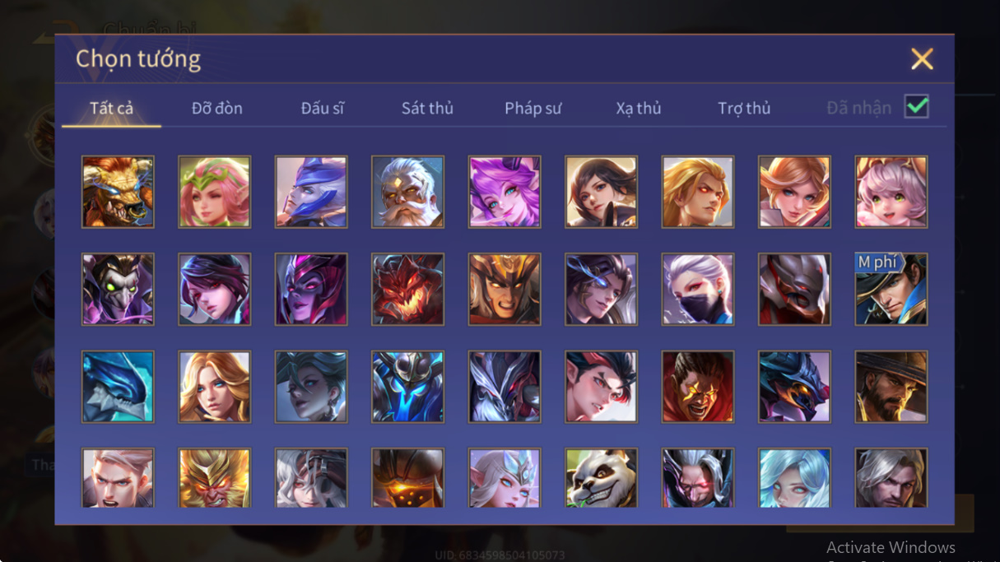Uncheck the Đã nhận checkbox
1000x562 pixels.
coord(916,107)
